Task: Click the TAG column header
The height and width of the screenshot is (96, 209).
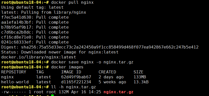Action: point(40,72)
